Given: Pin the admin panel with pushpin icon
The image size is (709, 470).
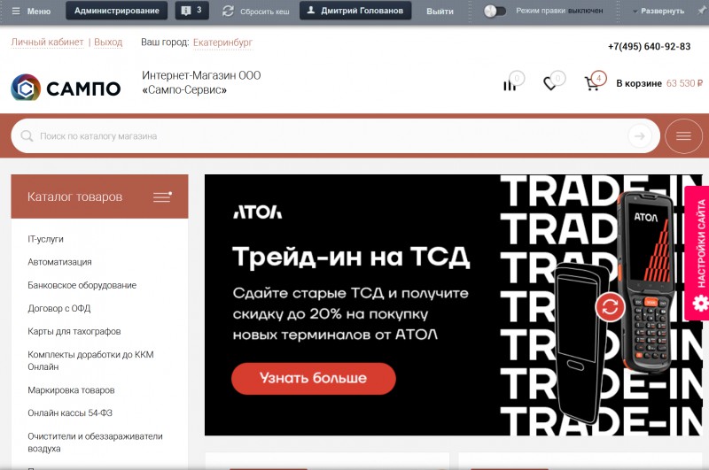Looking at the screenshot, I should [x=702, y=11].
